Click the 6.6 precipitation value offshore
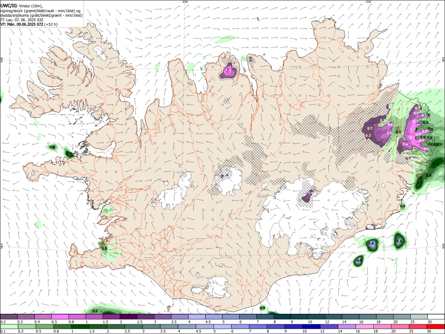445x334 pixels. coord(371,243)
